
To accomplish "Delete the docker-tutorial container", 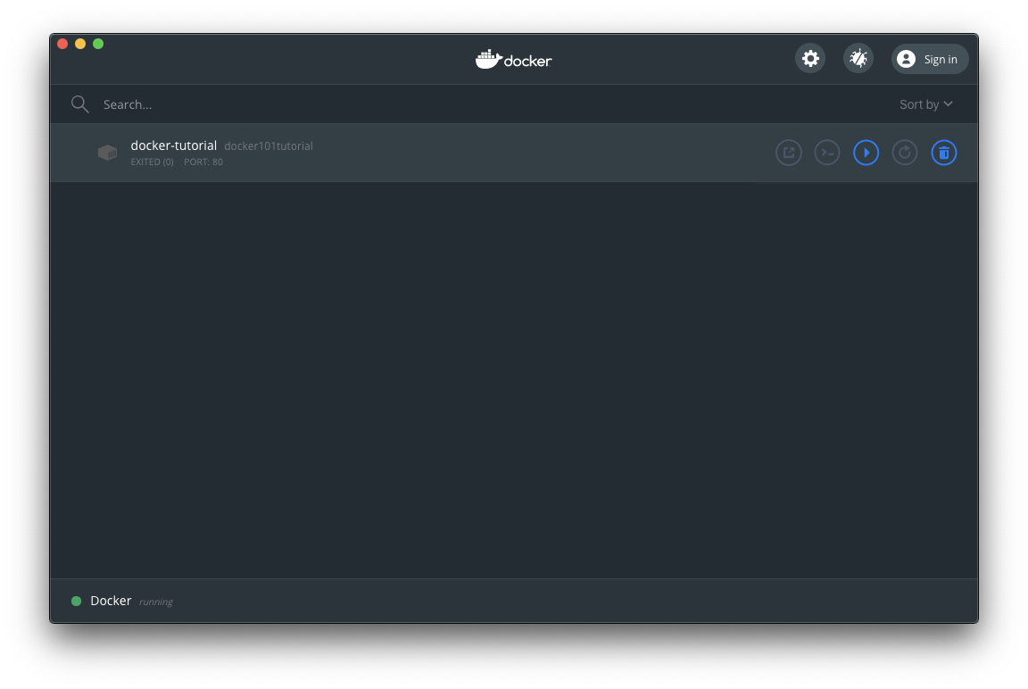I will coord(944,153).
